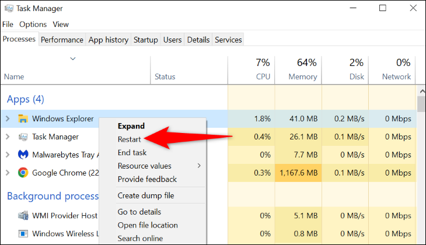Viewport: 426px width, 245px height.
Task: Click WMI Provider Host's 5.1 MB cell
Action: (298, 216)
